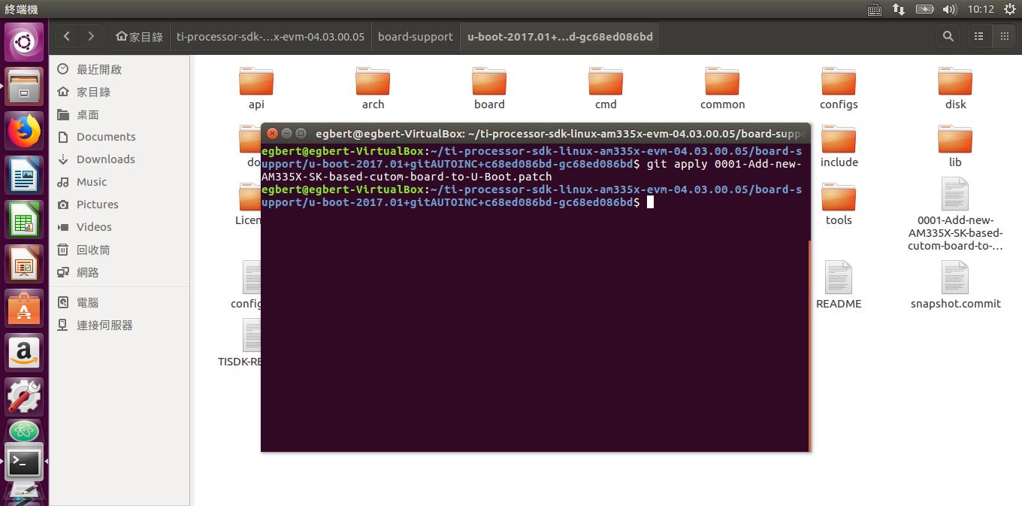Select the configs folder
Image resolution: width=1022 pixels, height=506 pixels.
pyautogui.click(x=839, y=88)
